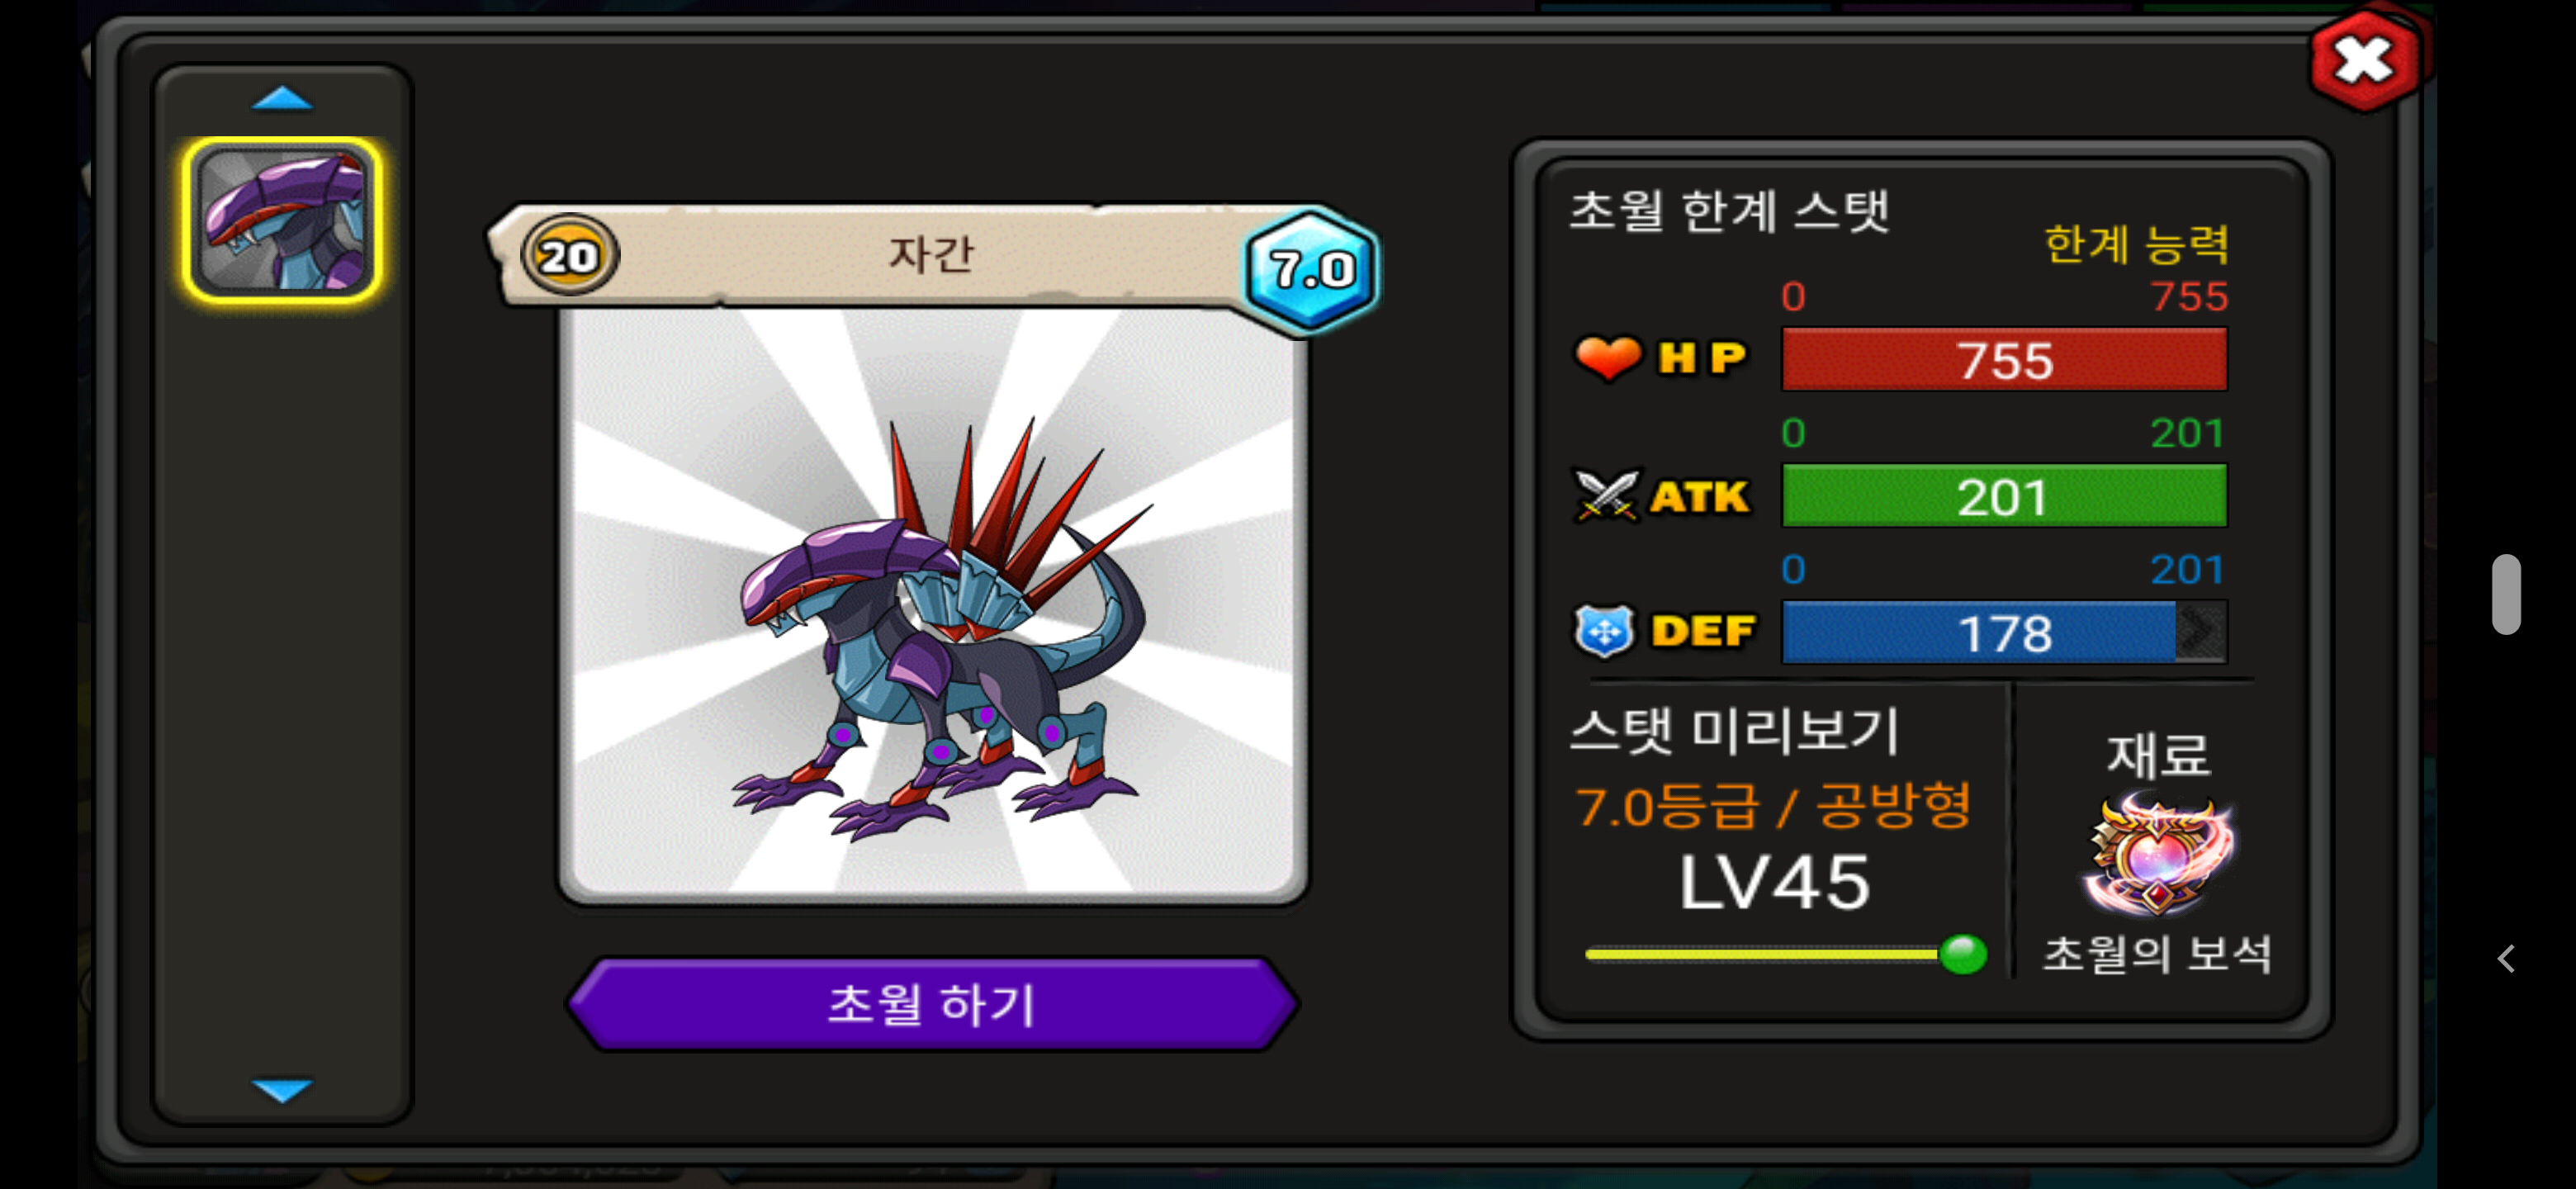The width and height of the screenshot is (2576, 1189).
Task: Tap the Android back chevron
Action: click(x=2506, y=959)
